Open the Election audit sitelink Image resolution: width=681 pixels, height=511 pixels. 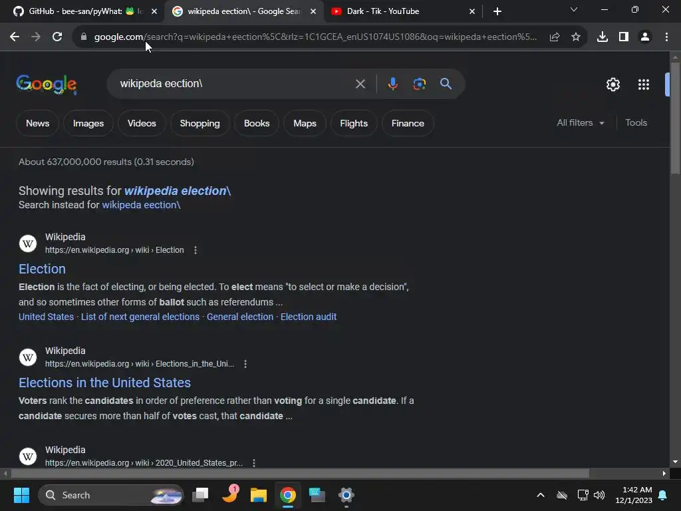(x=309, y=317)
